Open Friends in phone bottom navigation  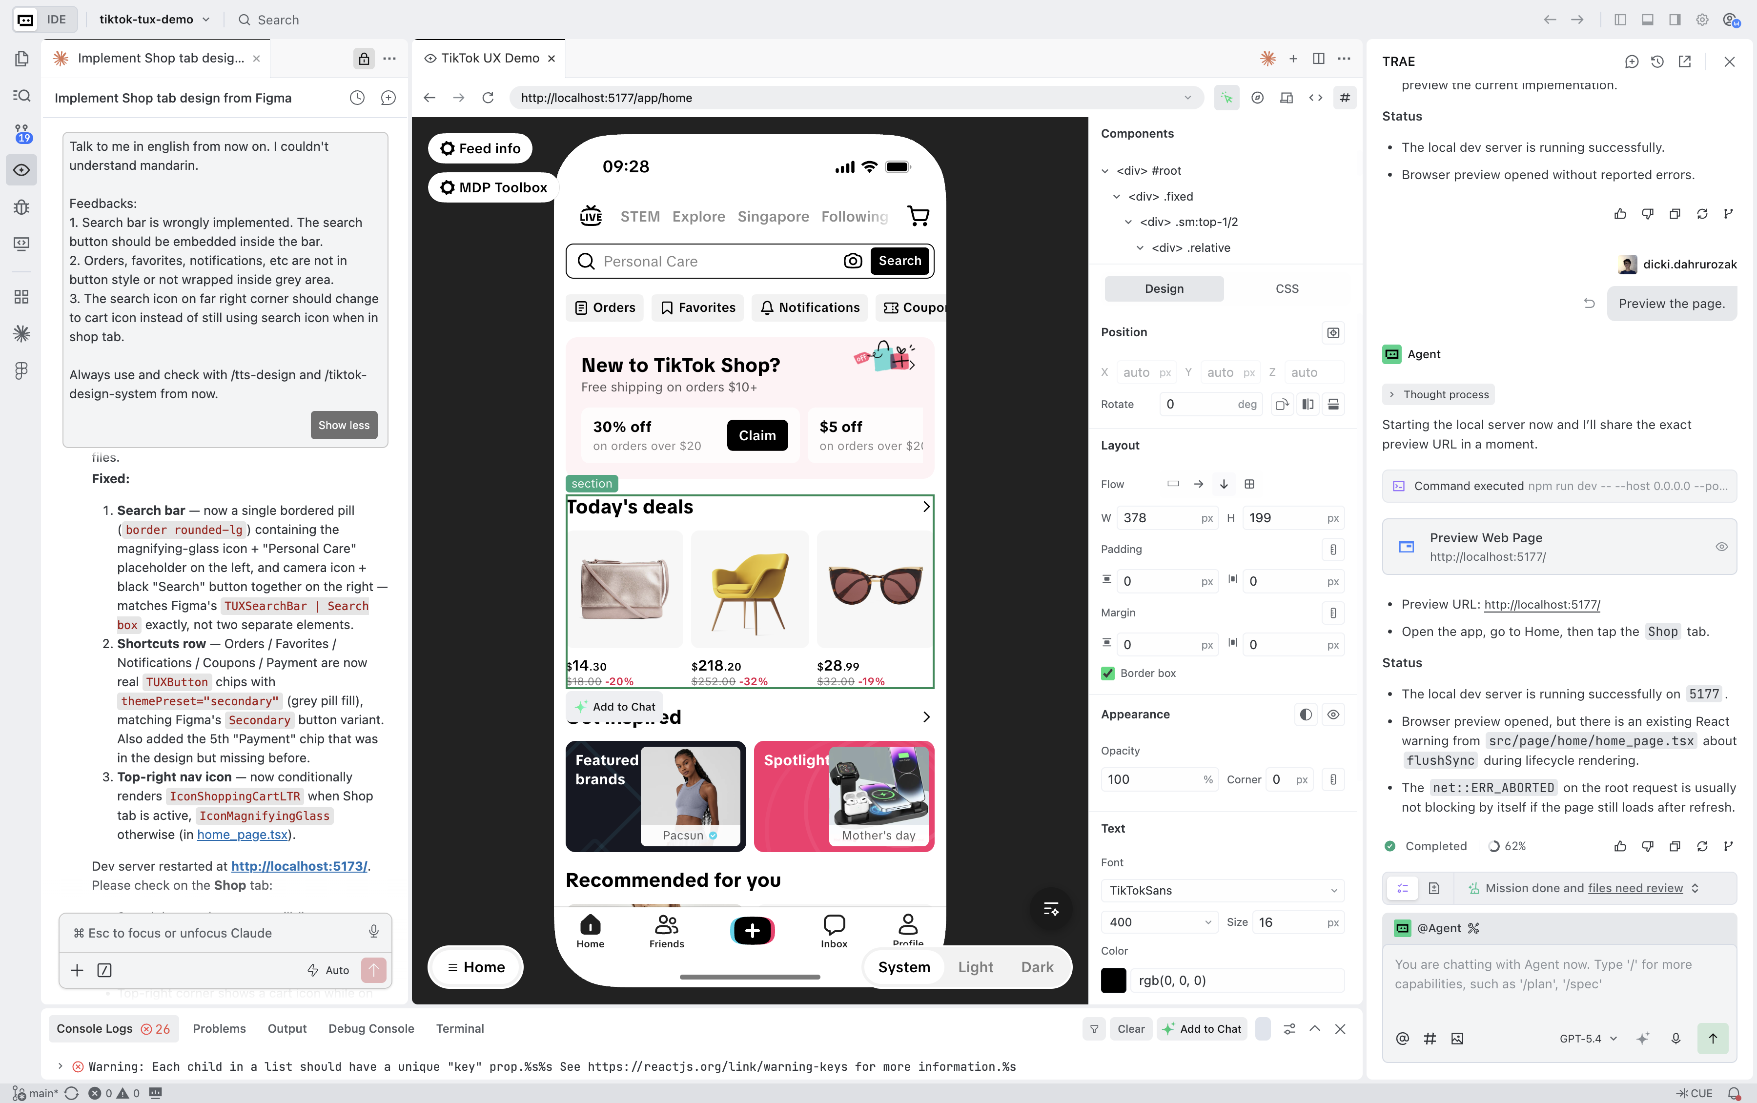pos(667,932)
